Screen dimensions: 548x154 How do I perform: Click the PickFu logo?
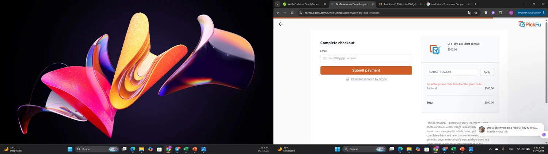click(x=529, y=24)
